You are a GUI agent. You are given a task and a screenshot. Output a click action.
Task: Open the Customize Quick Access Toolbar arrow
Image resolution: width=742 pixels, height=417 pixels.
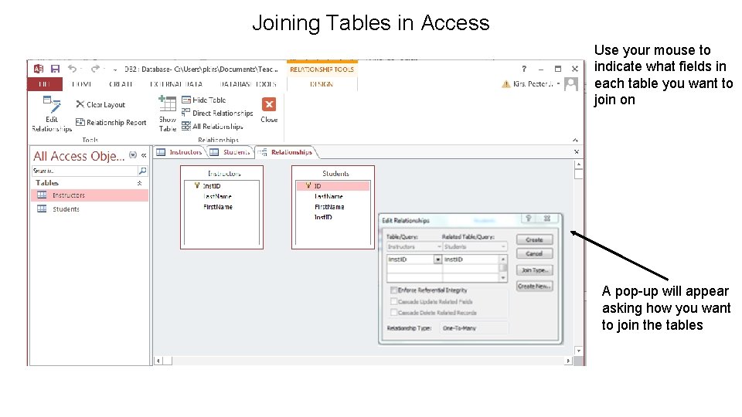(x=114, y=70)
